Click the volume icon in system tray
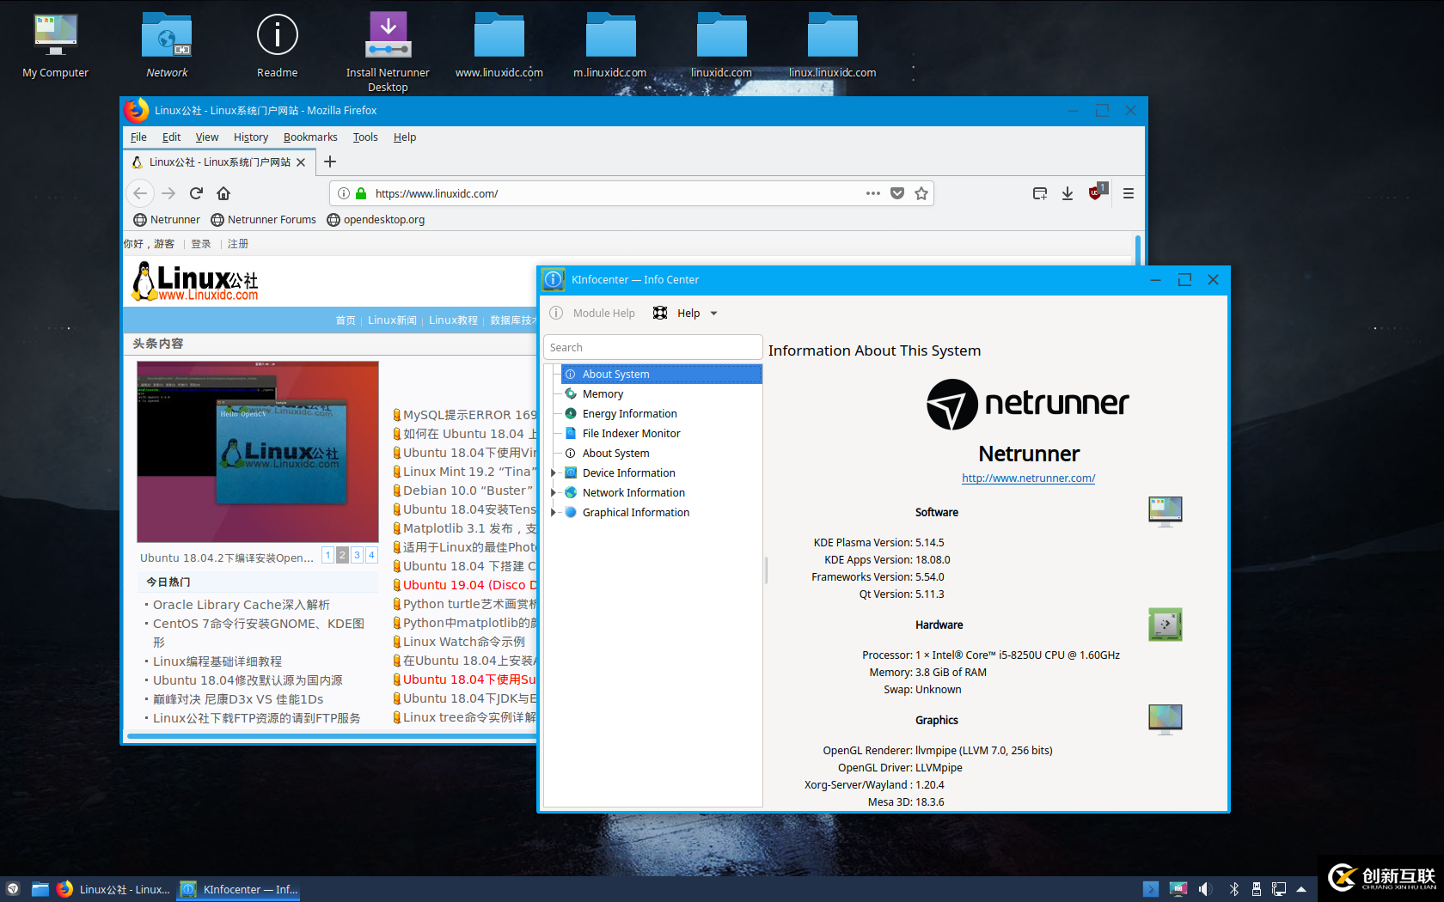Image resolution: width=1444 pixels, height=902 pixels. click(1204, 889)
